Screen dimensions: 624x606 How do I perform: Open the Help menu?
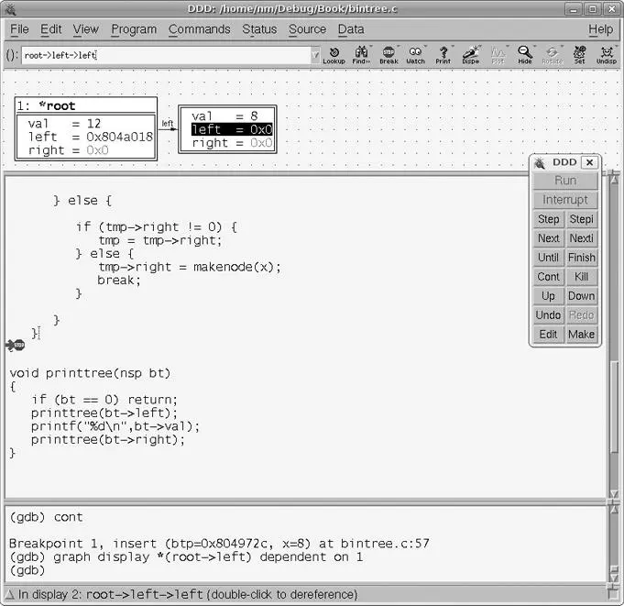click(x=600, y=29)
